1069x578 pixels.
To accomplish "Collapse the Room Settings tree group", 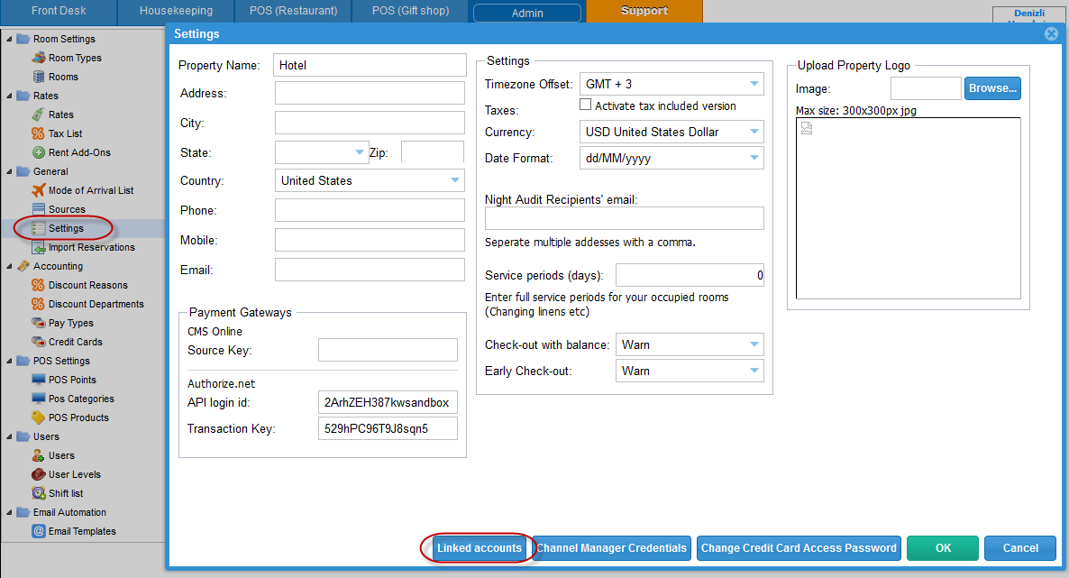I will [x=9, y=39].
